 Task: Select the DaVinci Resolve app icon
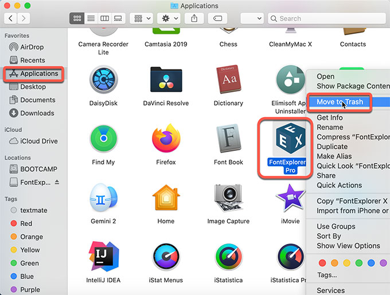click(166, 80)
